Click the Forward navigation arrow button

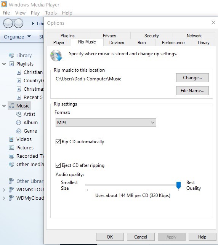pos(18,23)
